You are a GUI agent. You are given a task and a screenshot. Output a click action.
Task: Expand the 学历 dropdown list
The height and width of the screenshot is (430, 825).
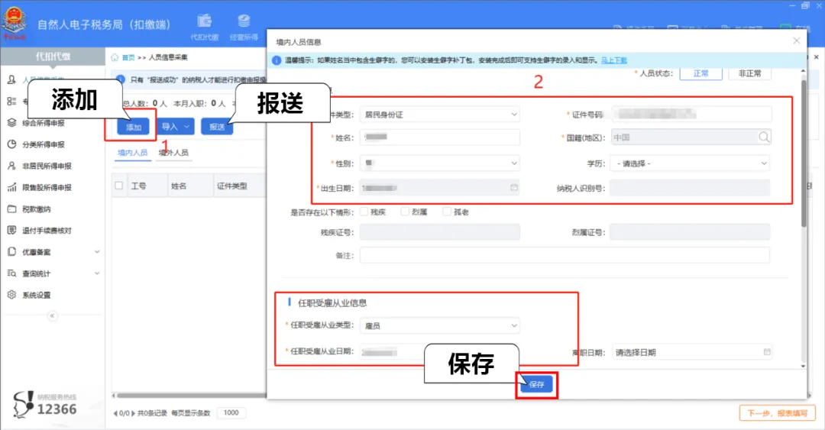pyautogui.click(x=689, y=163)
